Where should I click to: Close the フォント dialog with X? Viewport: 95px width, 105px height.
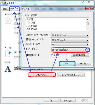coord(90,8)
